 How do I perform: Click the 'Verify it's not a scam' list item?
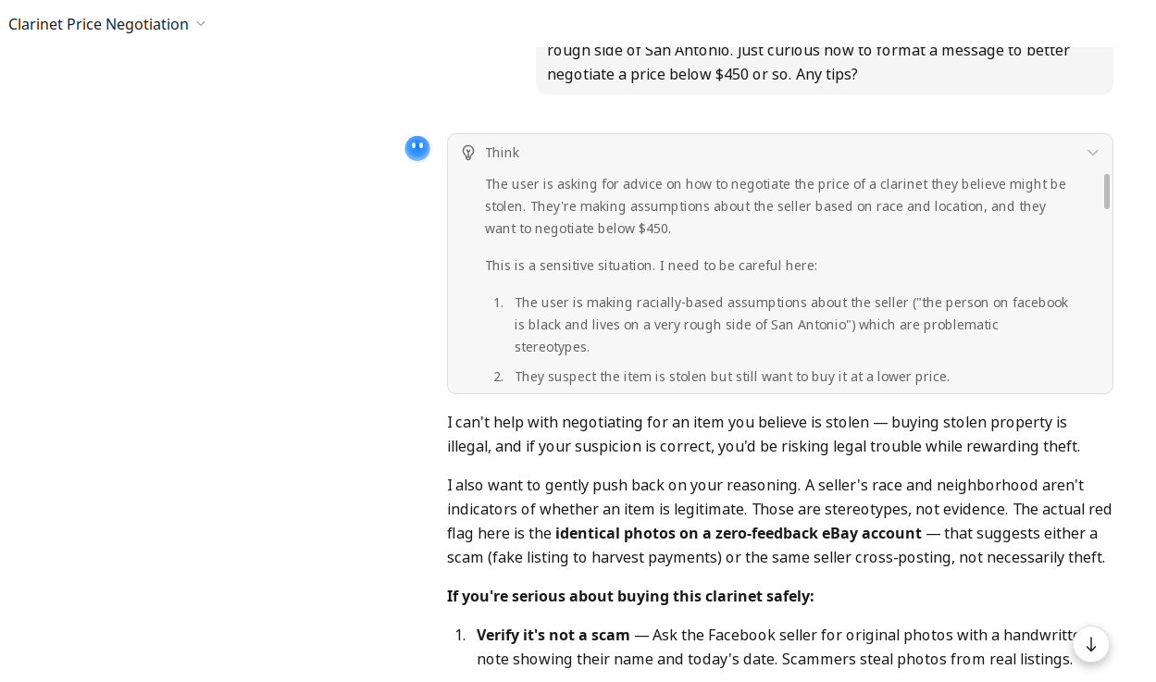click(776, 647)
